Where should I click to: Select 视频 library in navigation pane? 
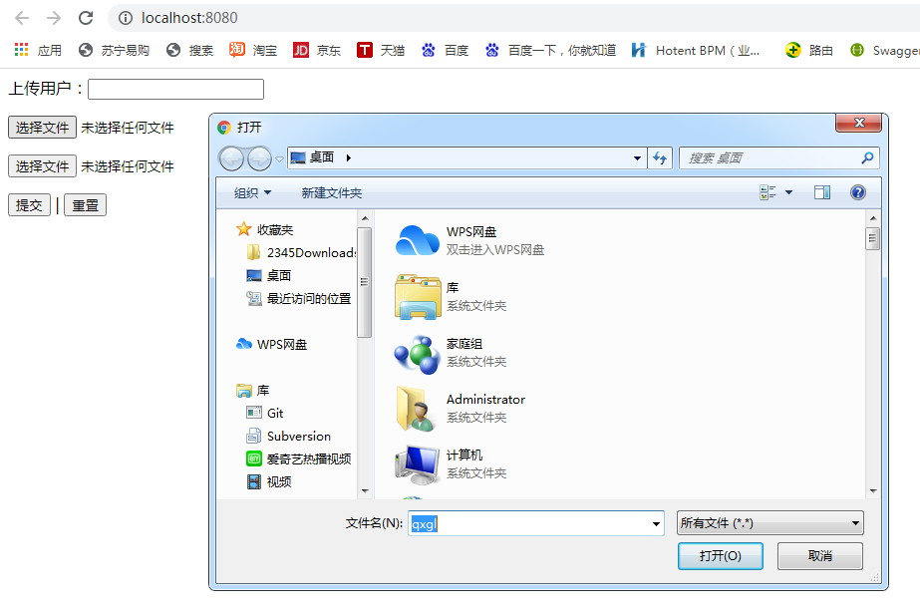coord(269,481)
